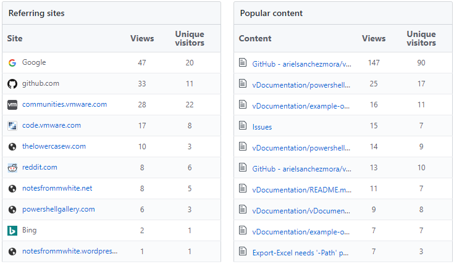Click the VMware communities favicon
Viewport: 454px width, 264px height.
(12, 105)
